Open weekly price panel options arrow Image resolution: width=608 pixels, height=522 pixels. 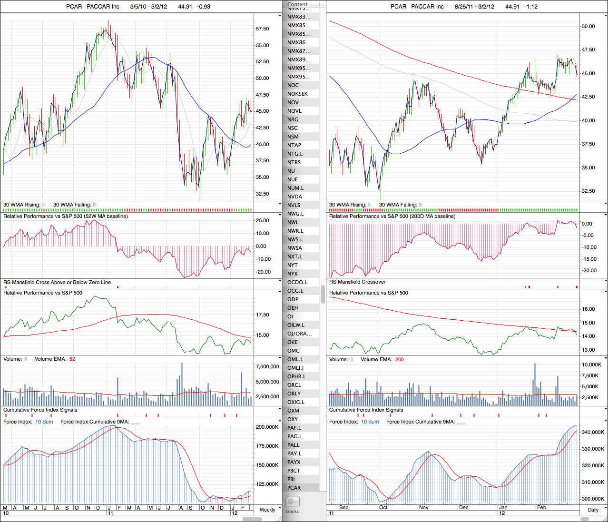[280, 16]
